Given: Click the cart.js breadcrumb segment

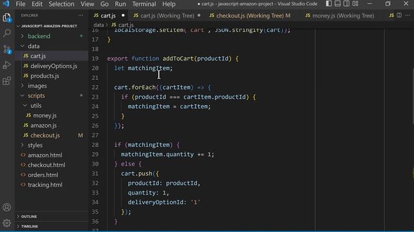Looking at the screenshot, I should pos(122,25).
